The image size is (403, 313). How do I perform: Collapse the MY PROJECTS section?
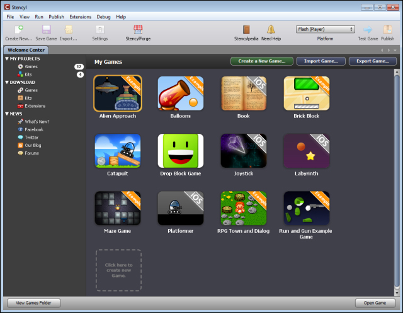[7, 59]
